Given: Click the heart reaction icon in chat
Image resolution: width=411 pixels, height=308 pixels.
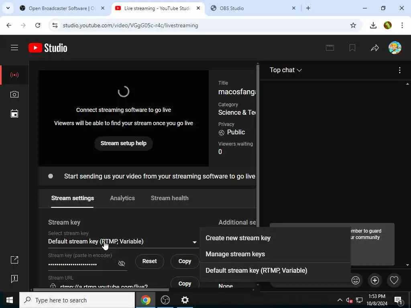Looking at the screenshot, I should pyautogui.click(x=394, y=280).
